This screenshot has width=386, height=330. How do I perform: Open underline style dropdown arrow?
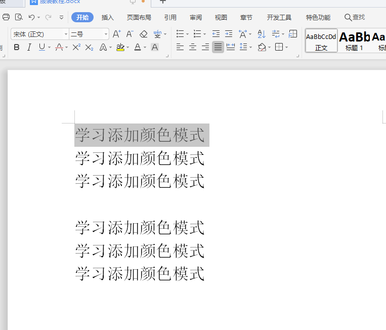tap(49, 47)
